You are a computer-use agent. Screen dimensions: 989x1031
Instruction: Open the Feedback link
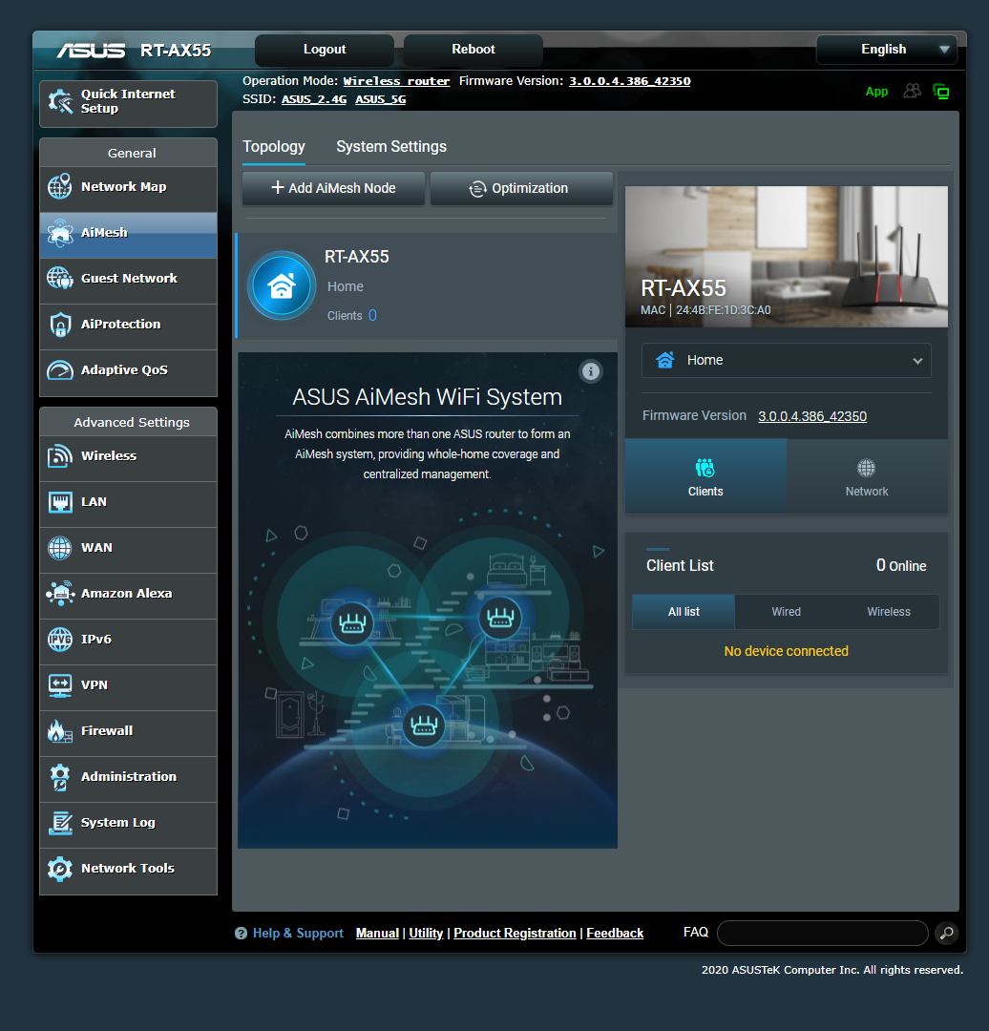(x=614, y=933)
